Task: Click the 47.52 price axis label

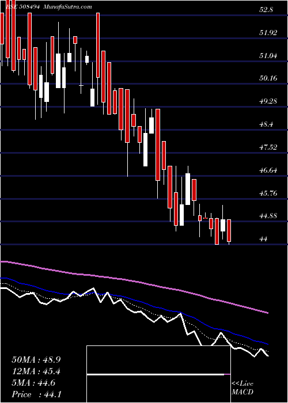Action: (x=268, y=147)
